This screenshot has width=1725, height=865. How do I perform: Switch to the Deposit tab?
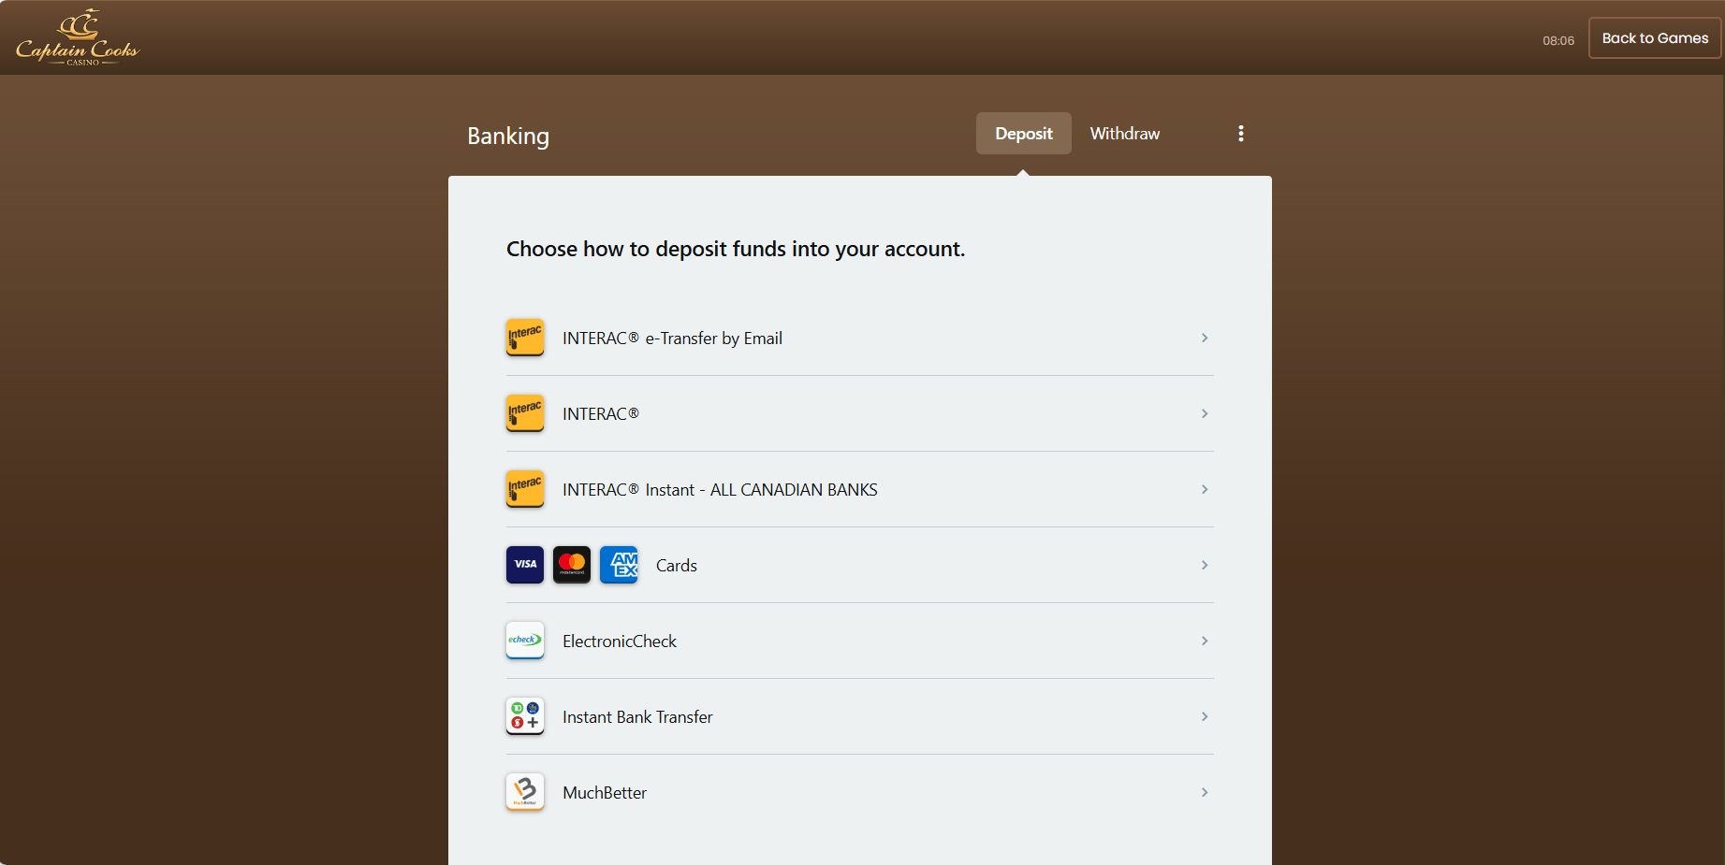click(1024, 134)
